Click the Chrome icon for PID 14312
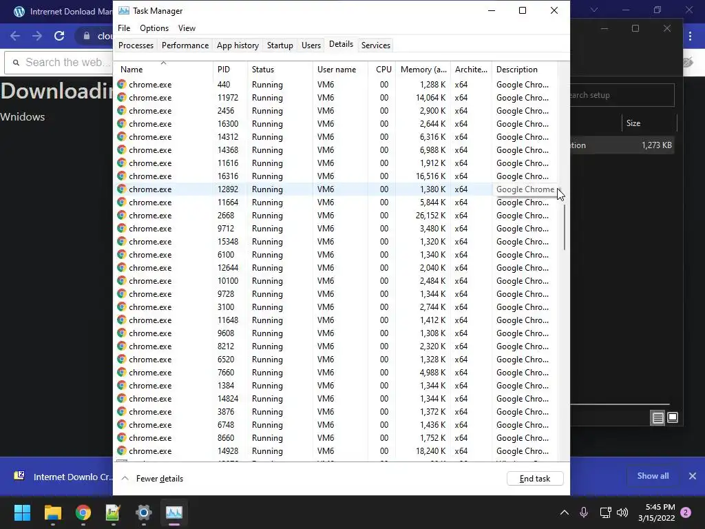Viewport: 705px width, 529px height. 121,137
